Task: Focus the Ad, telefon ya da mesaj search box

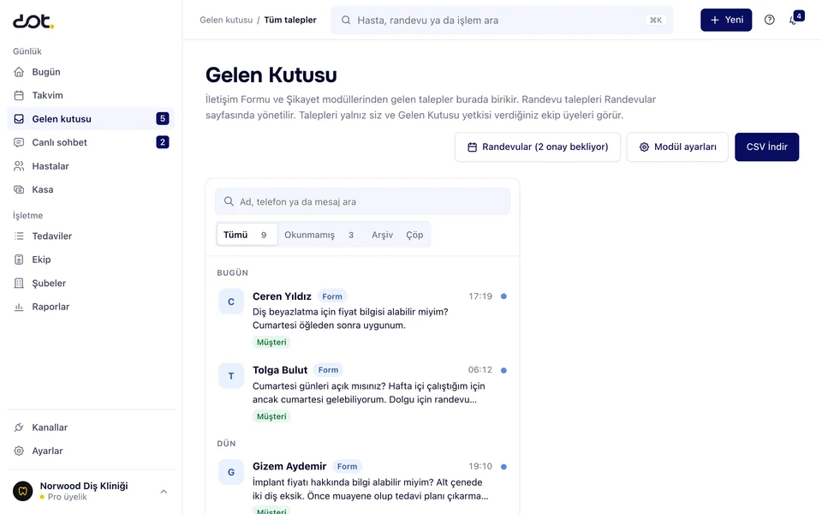Action: (x=362, y=202)
